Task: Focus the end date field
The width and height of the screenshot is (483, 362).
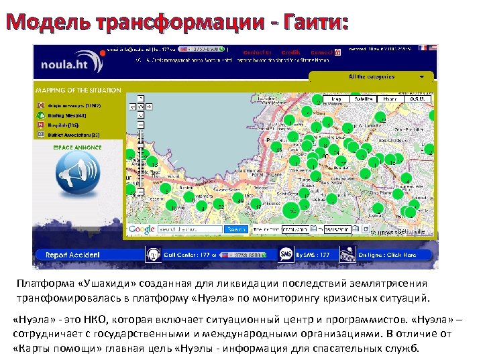Action: coord(337,229)
